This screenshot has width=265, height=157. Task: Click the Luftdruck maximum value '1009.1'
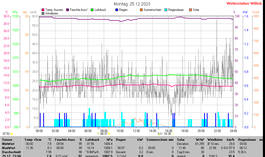pos(108,148)
